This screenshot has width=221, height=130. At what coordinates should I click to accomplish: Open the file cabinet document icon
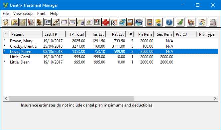pyautogui.click(x=131, y=22)
